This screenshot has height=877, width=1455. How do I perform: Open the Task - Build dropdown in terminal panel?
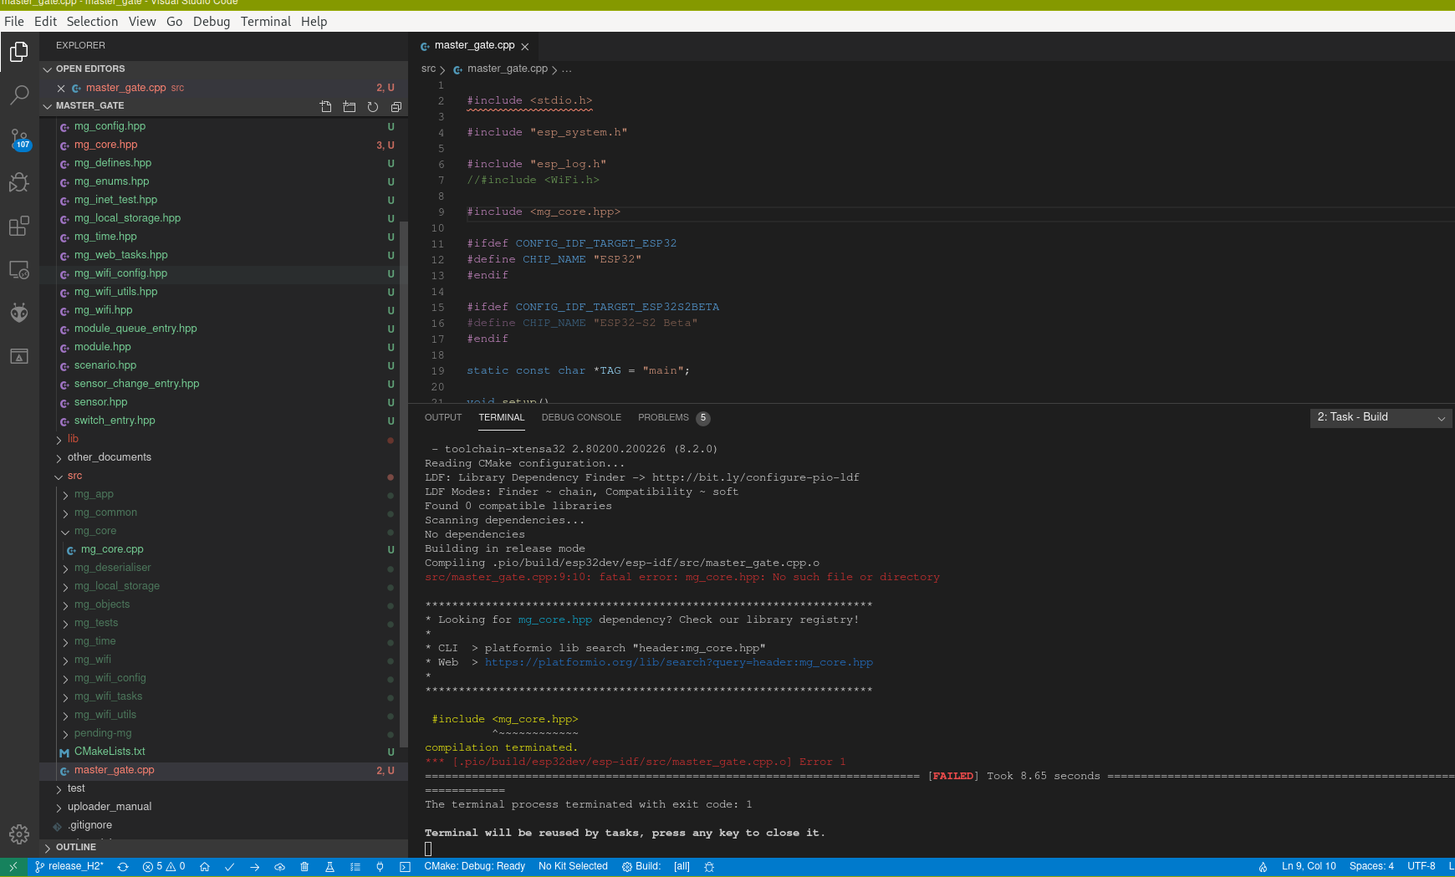[x=1380, y=417]
